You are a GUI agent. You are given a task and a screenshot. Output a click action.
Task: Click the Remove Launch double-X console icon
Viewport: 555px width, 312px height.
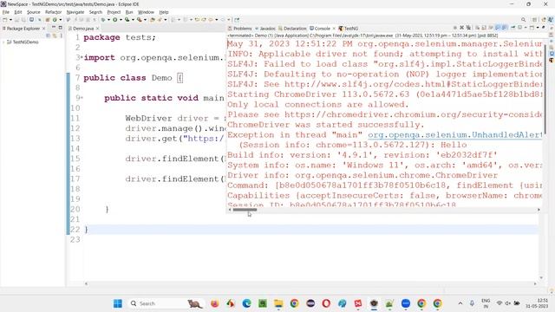click(461, 28)
